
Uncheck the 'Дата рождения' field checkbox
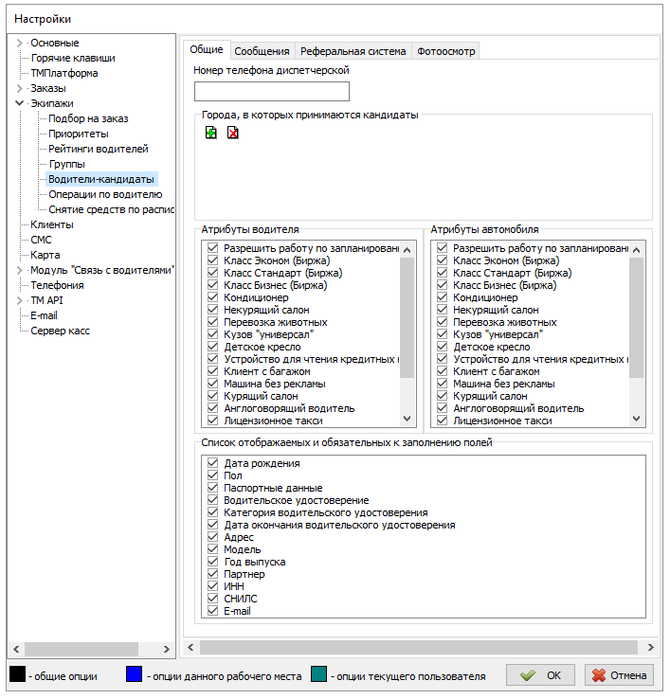click(213, 463)
